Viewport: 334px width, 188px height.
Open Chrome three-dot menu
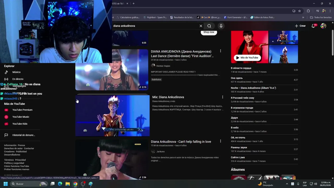pyautogui.click(x=330, y=11)
